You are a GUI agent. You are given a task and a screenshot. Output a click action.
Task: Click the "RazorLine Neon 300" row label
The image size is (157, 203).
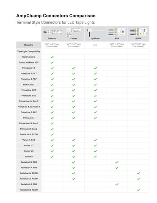click(29, 63)
